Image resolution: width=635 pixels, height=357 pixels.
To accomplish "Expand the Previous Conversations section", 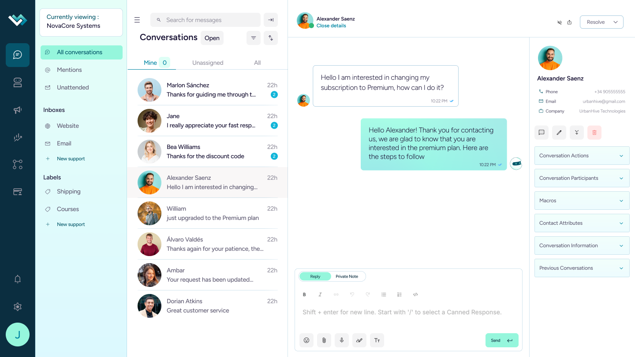I will [582, 268].
